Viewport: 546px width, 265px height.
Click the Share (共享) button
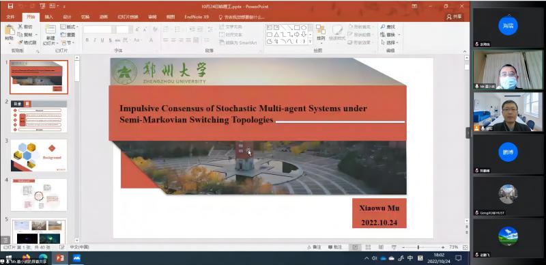[x=455, y=17]
